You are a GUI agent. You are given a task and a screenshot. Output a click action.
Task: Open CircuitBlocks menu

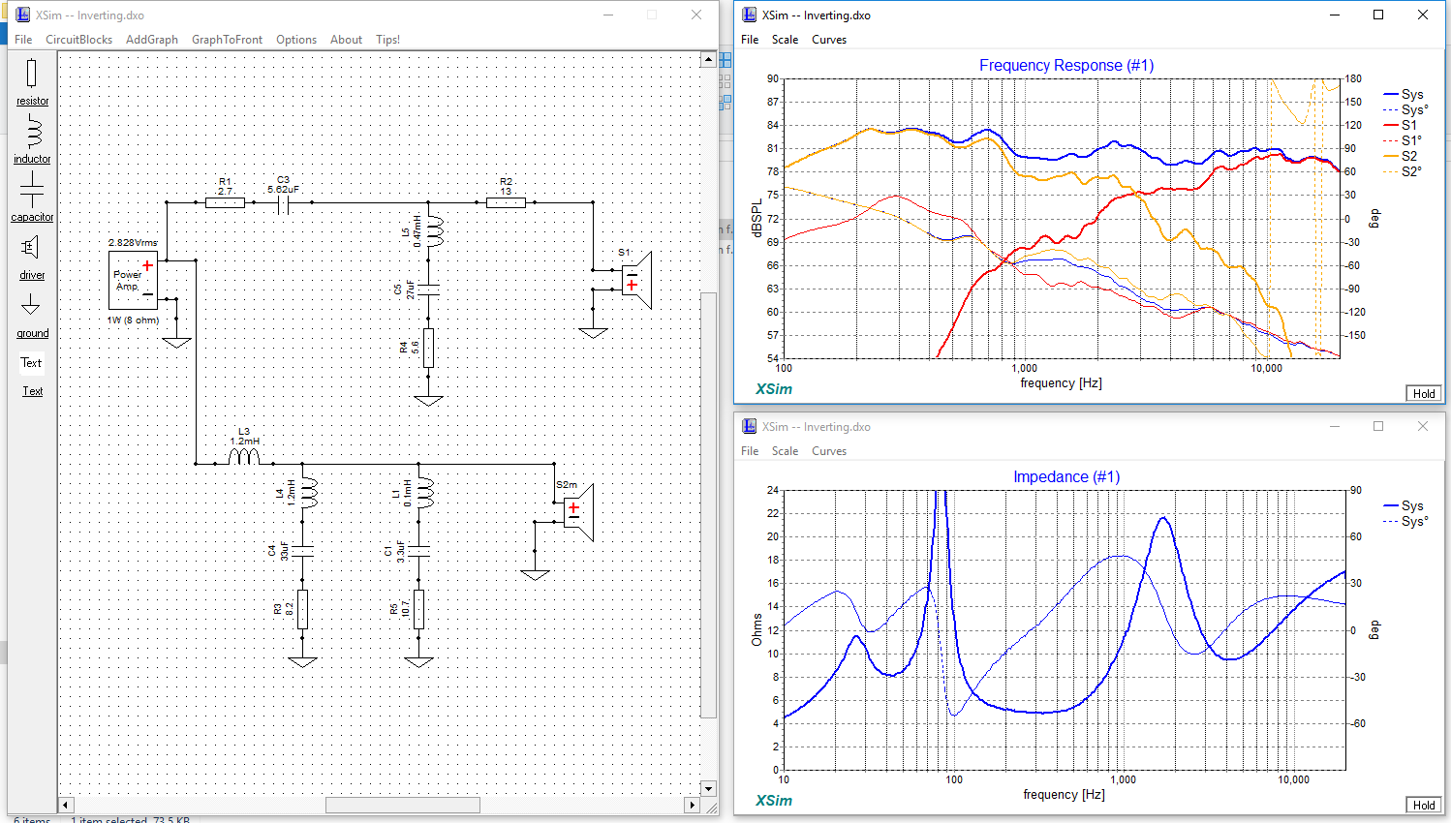coord(78,40)
